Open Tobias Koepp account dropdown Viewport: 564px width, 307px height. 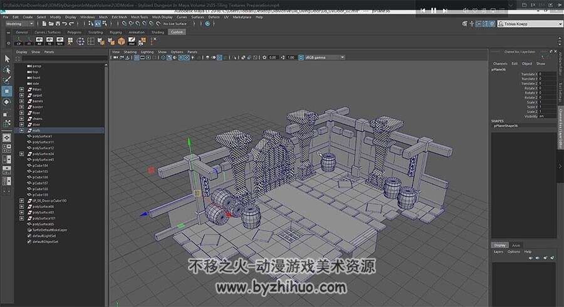(x=530, y=24)
